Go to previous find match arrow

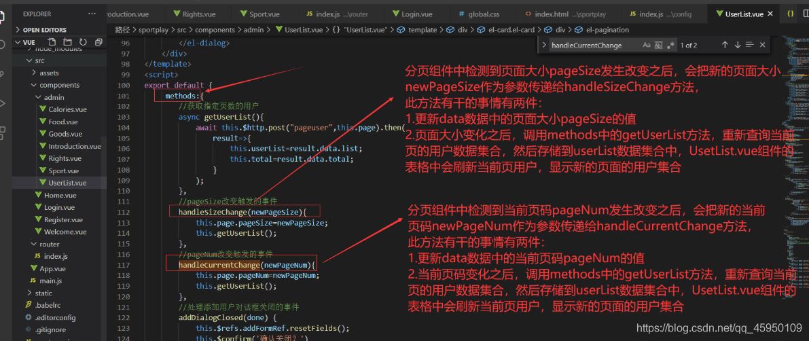click(x=724, y=45)
